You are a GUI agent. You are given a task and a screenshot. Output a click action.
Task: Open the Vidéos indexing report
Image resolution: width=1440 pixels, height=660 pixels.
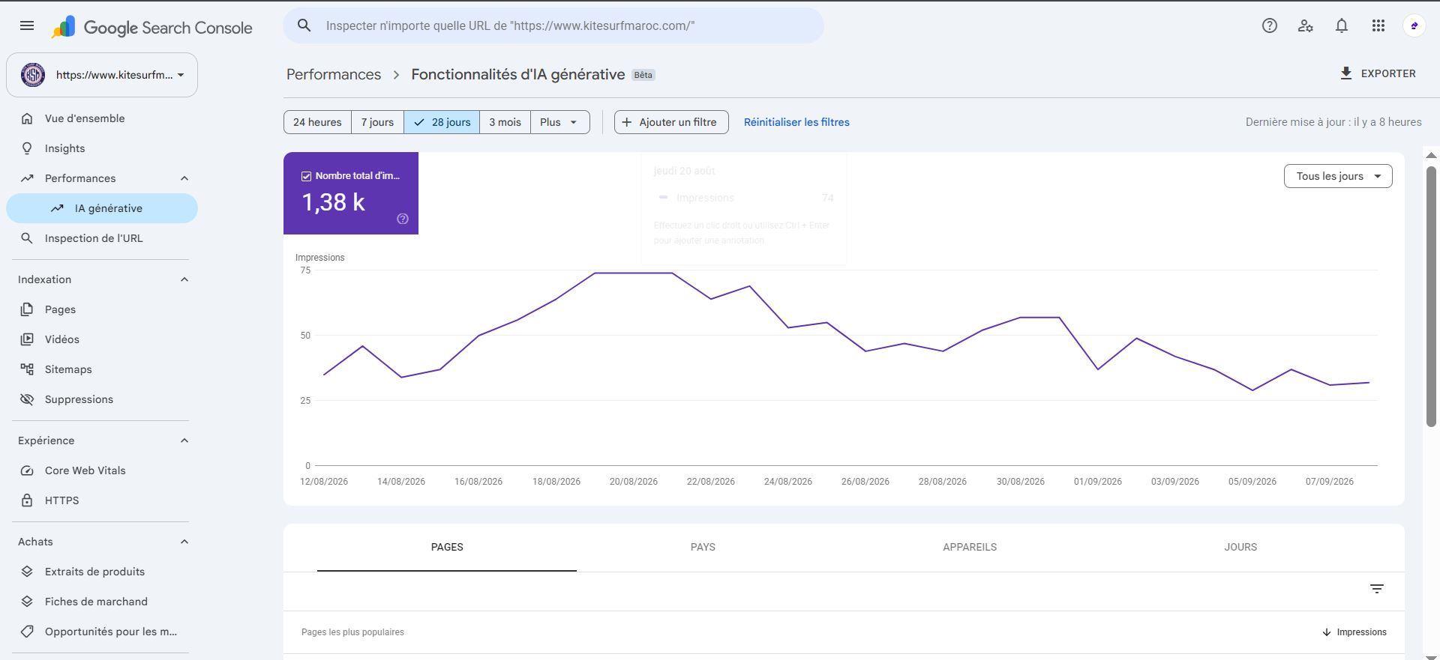pyautogui.click(x=102, y=339)
